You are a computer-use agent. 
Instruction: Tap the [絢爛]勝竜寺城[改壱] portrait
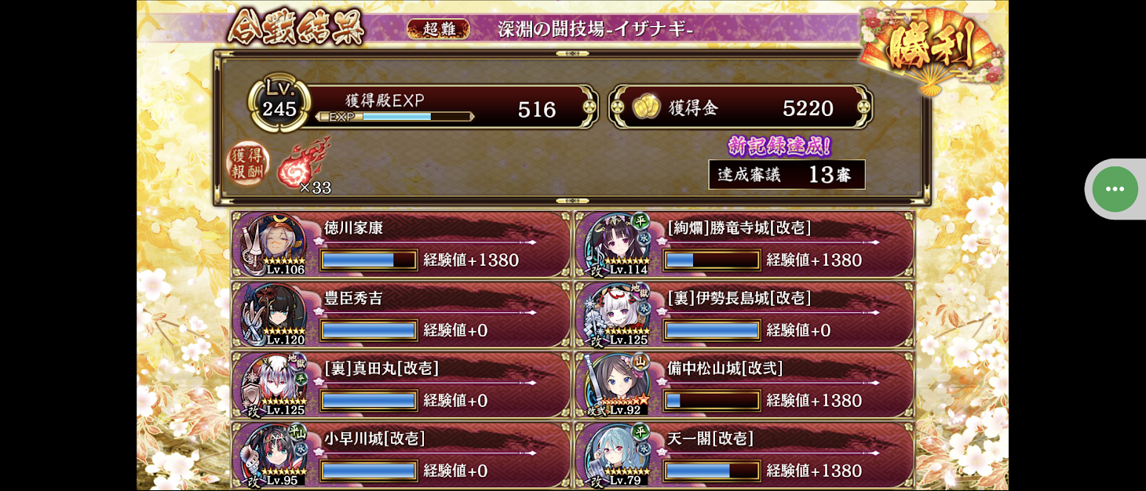pyautogui.click(x=617, y=244)
